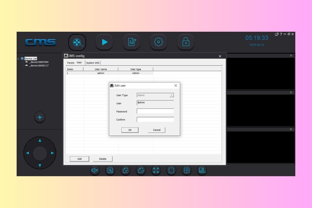Click the plus add device button
Screen dimensions: 312x208
point(40,118)
